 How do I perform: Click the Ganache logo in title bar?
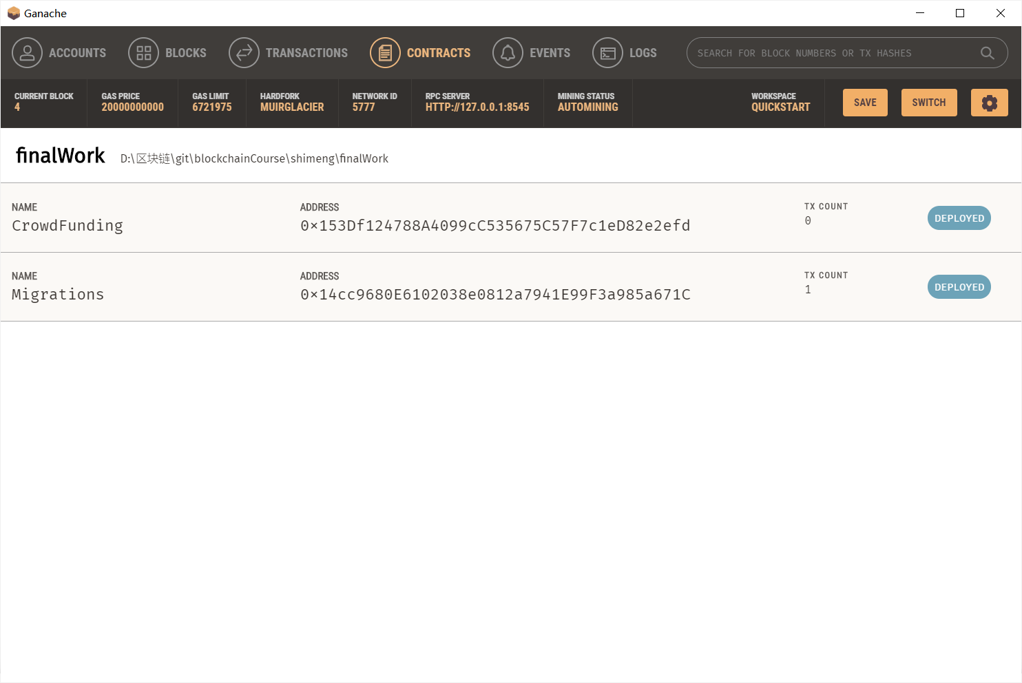click(13, 13)
